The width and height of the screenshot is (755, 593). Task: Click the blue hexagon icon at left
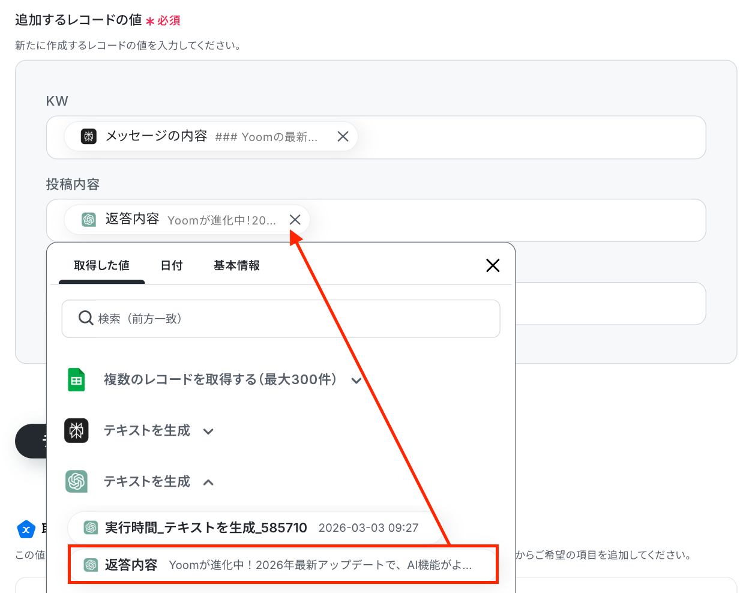click(26, 529)
